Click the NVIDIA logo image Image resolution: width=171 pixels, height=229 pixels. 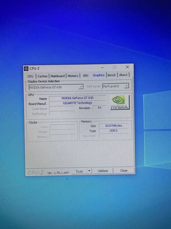(120, 102)
